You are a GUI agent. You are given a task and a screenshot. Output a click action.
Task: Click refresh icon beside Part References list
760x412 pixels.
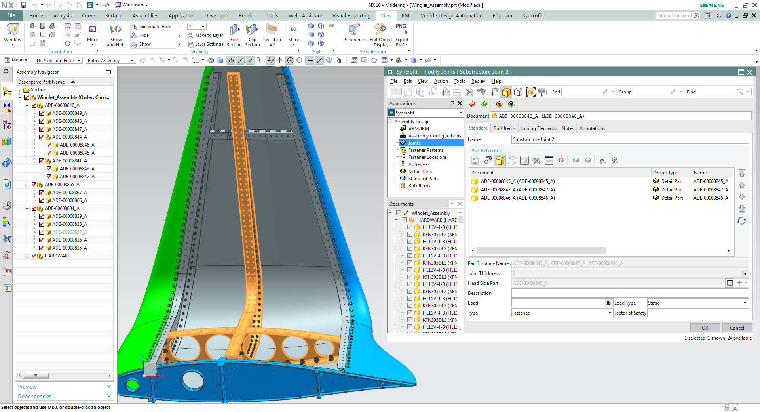point(742,221)
